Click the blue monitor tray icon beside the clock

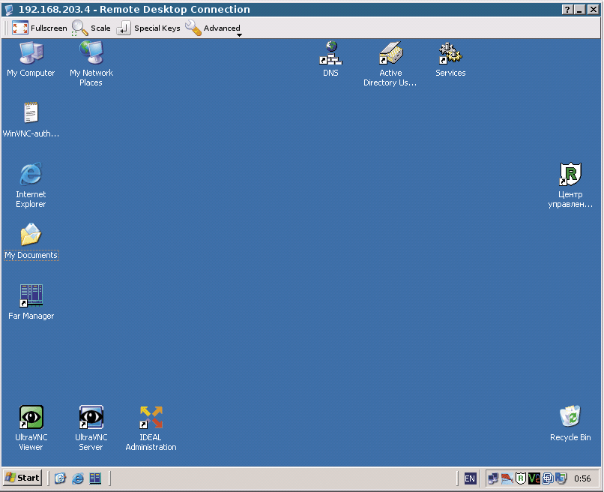561,478
